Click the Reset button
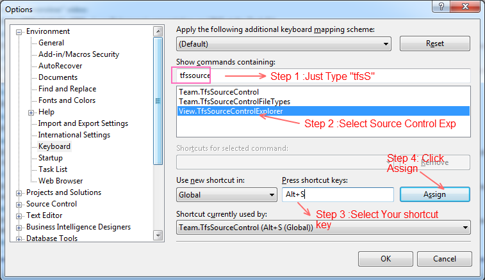Screen dimensions: 485x280 click(x=435, y=43)
